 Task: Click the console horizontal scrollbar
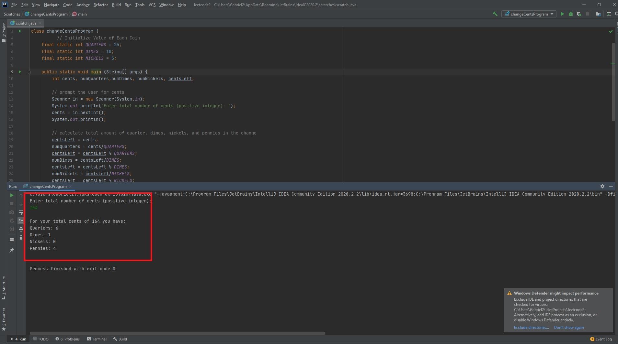coord(177,333)
